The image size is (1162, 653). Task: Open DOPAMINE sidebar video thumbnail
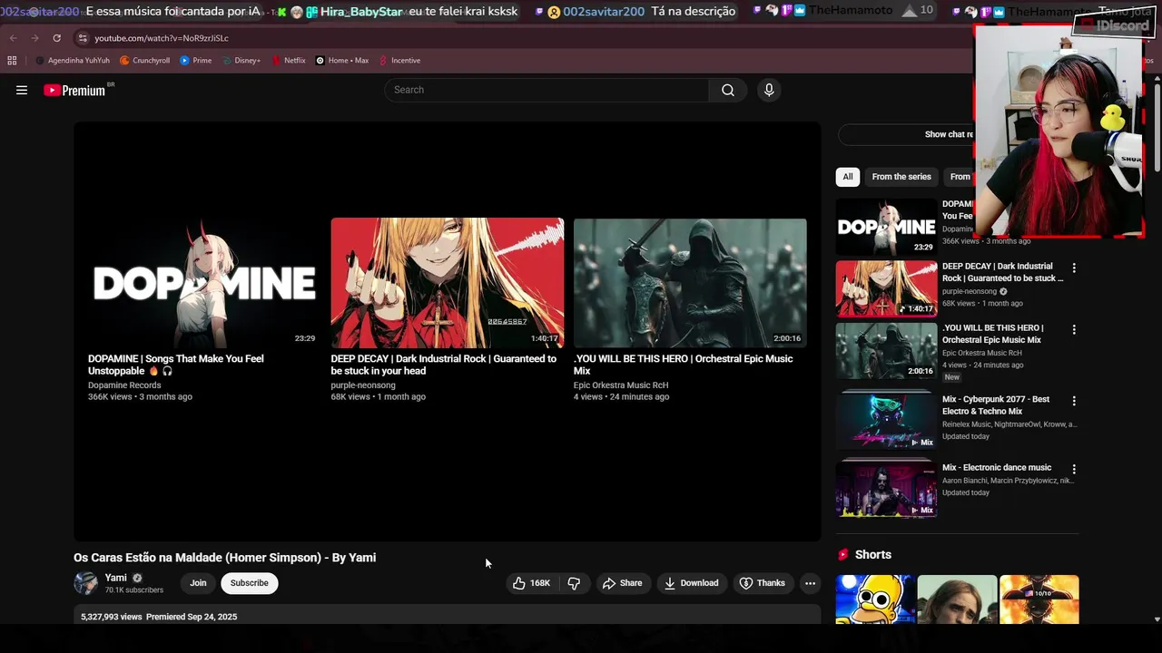pyautogui.click(x=886, y=227)
